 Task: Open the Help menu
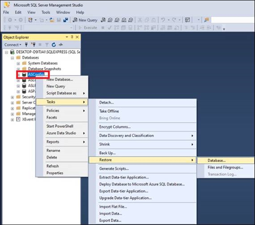point(80,12)
